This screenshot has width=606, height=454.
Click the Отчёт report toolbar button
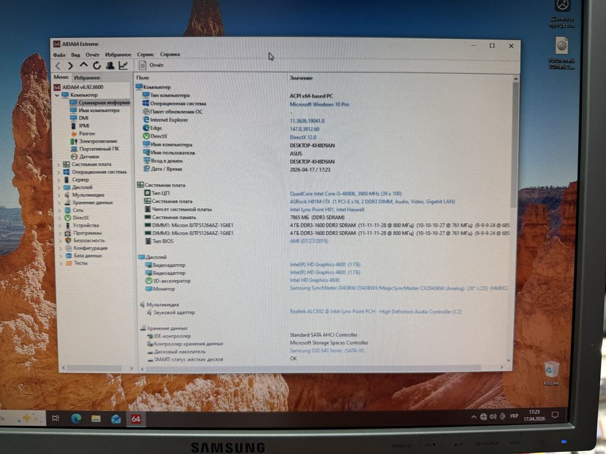coord(151,66)
